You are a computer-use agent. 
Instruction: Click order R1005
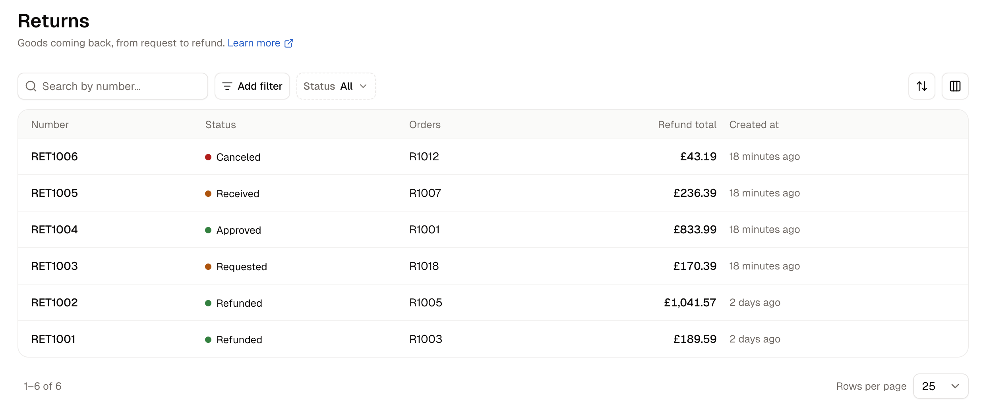point(426,302)
